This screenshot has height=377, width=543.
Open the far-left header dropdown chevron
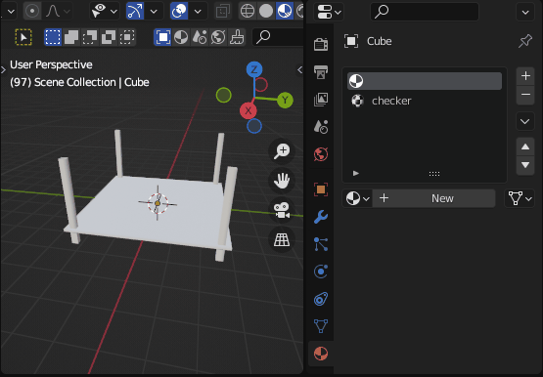(x=11, y=12)
